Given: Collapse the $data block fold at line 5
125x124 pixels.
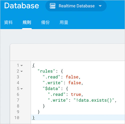Looking at the screenshot, I should pyautogui.click(x=22, y=89).
